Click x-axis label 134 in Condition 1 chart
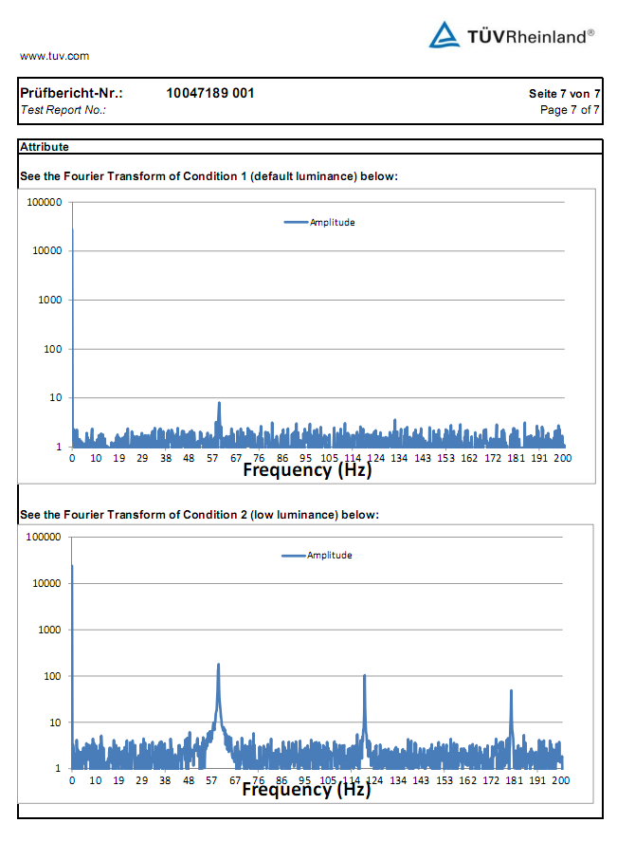The height and width of the screenshot is (841, 635). click(x=399, y=458)
